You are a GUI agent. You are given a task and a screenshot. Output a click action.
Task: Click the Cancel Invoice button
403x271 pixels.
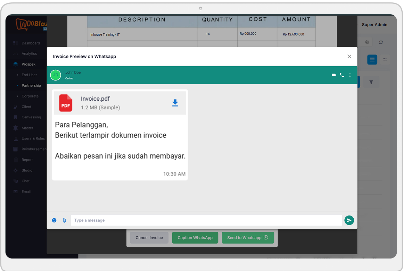(149, 238)
